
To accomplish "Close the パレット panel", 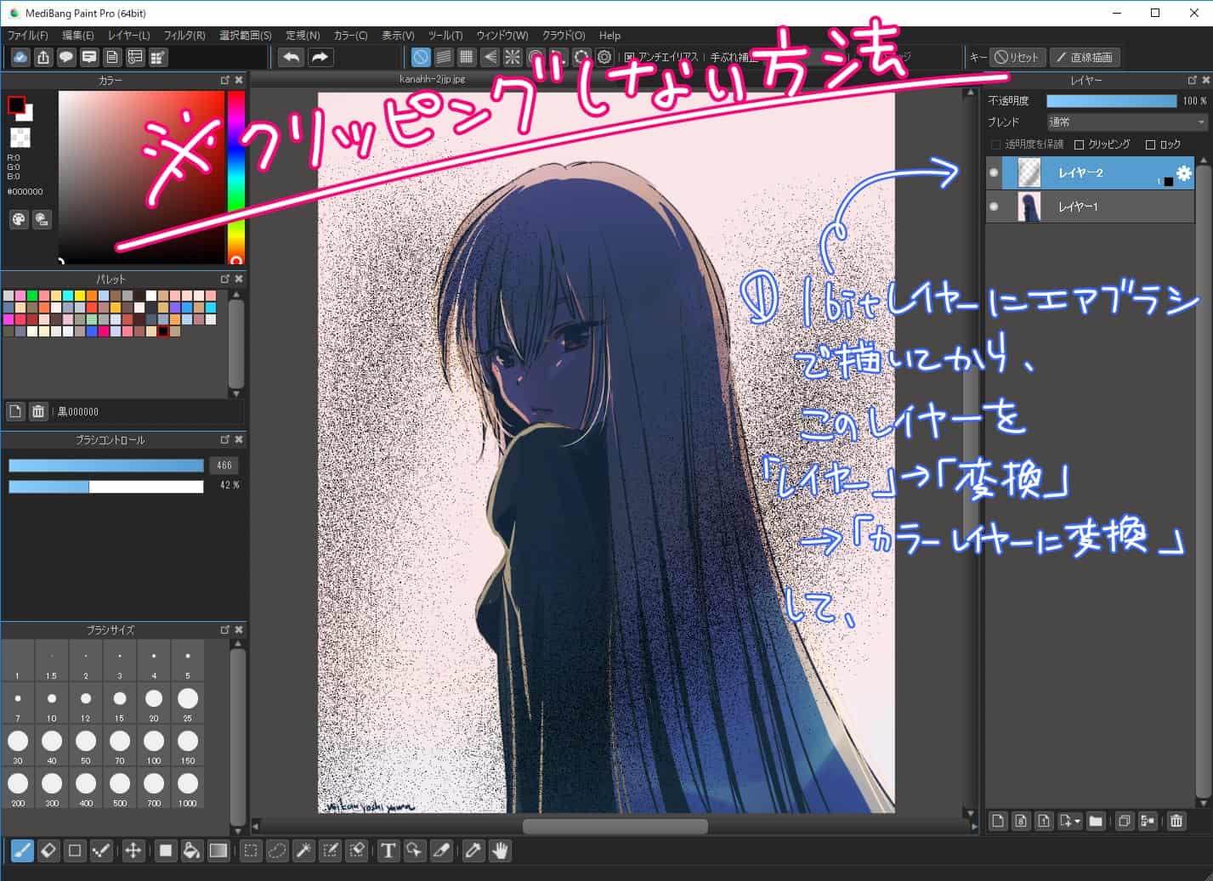I will (x=239, y=279).
